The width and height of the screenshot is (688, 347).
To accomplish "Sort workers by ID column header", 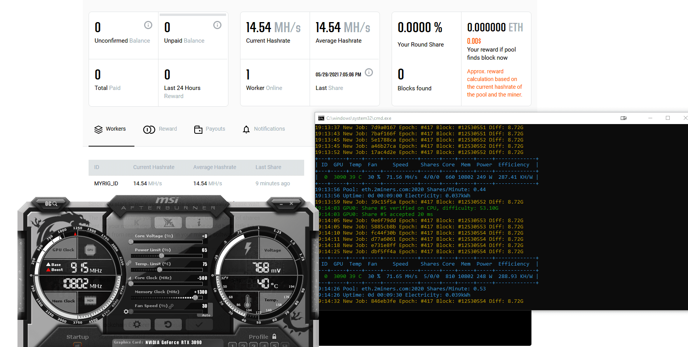I will (x=97, y=167).
